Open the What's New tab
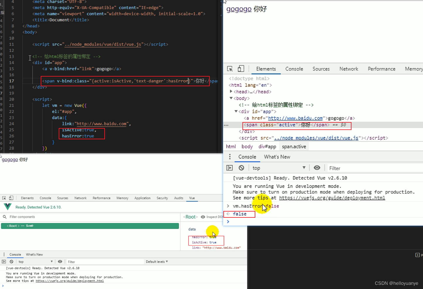This screenshot has width=423, height=289. tap(277, 157)
